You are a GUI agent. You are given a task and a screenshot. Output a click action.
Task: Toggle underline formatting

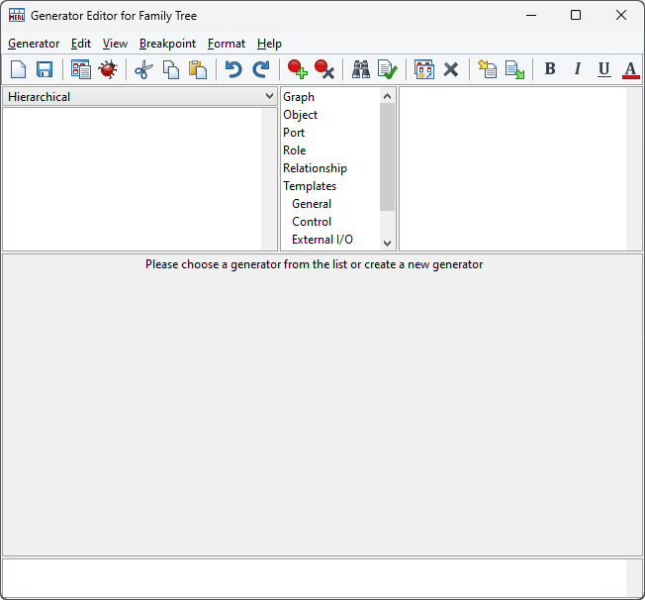tap(603, 69)
